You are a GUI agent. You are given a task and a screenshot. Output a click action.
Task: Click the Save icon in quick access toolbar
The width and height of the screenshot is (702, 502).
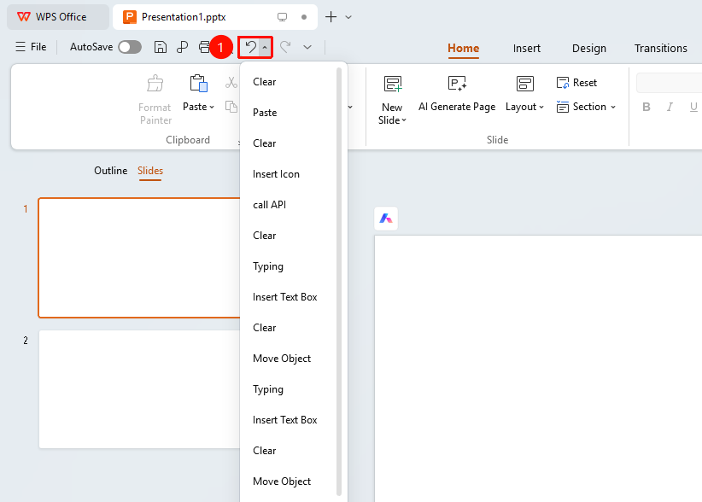pyautogui.click(x=161, y=47)
